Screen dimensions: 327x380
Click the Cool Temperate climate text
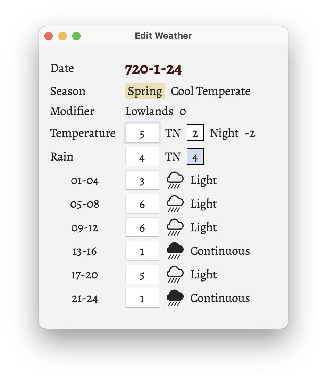[210, 91]
